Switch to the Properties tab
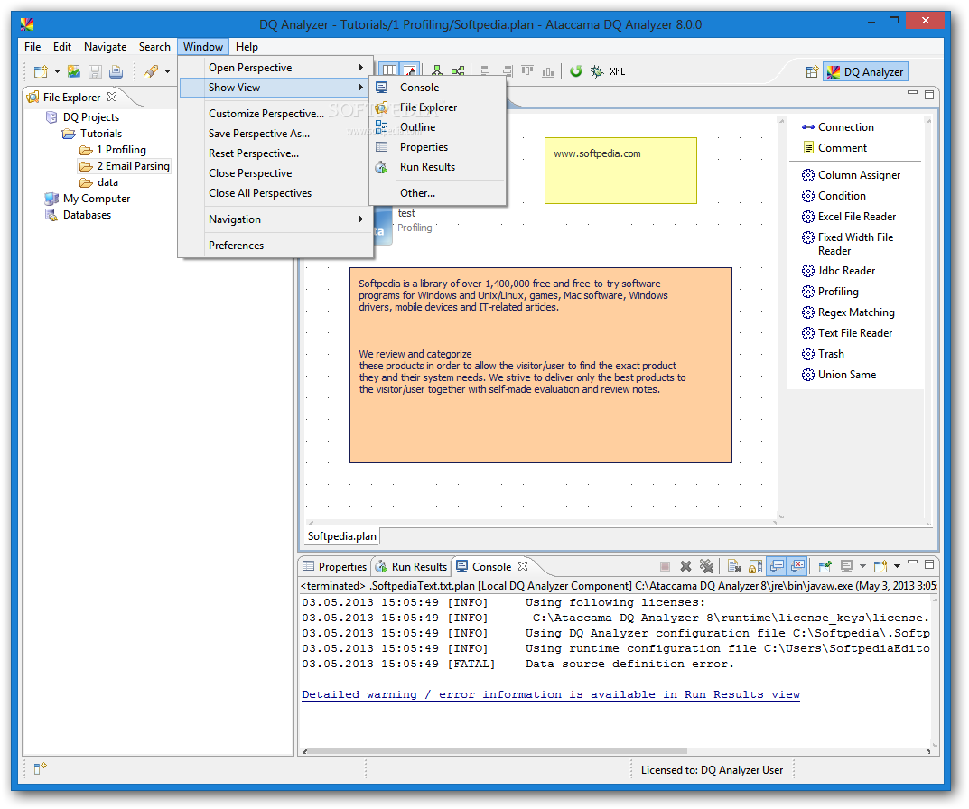This screenshot has width=969, height=809. [334, 567]
